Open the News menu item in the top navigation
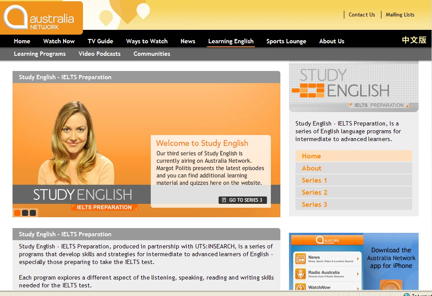The width and height of the screenshot is (432, 296). pos(188,41)
